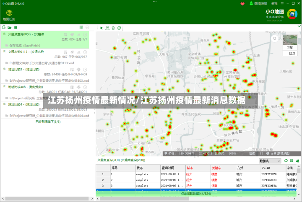Open the 教程 tutorial menu
Screen dimensions: 302x202
[x=274, y=3]
